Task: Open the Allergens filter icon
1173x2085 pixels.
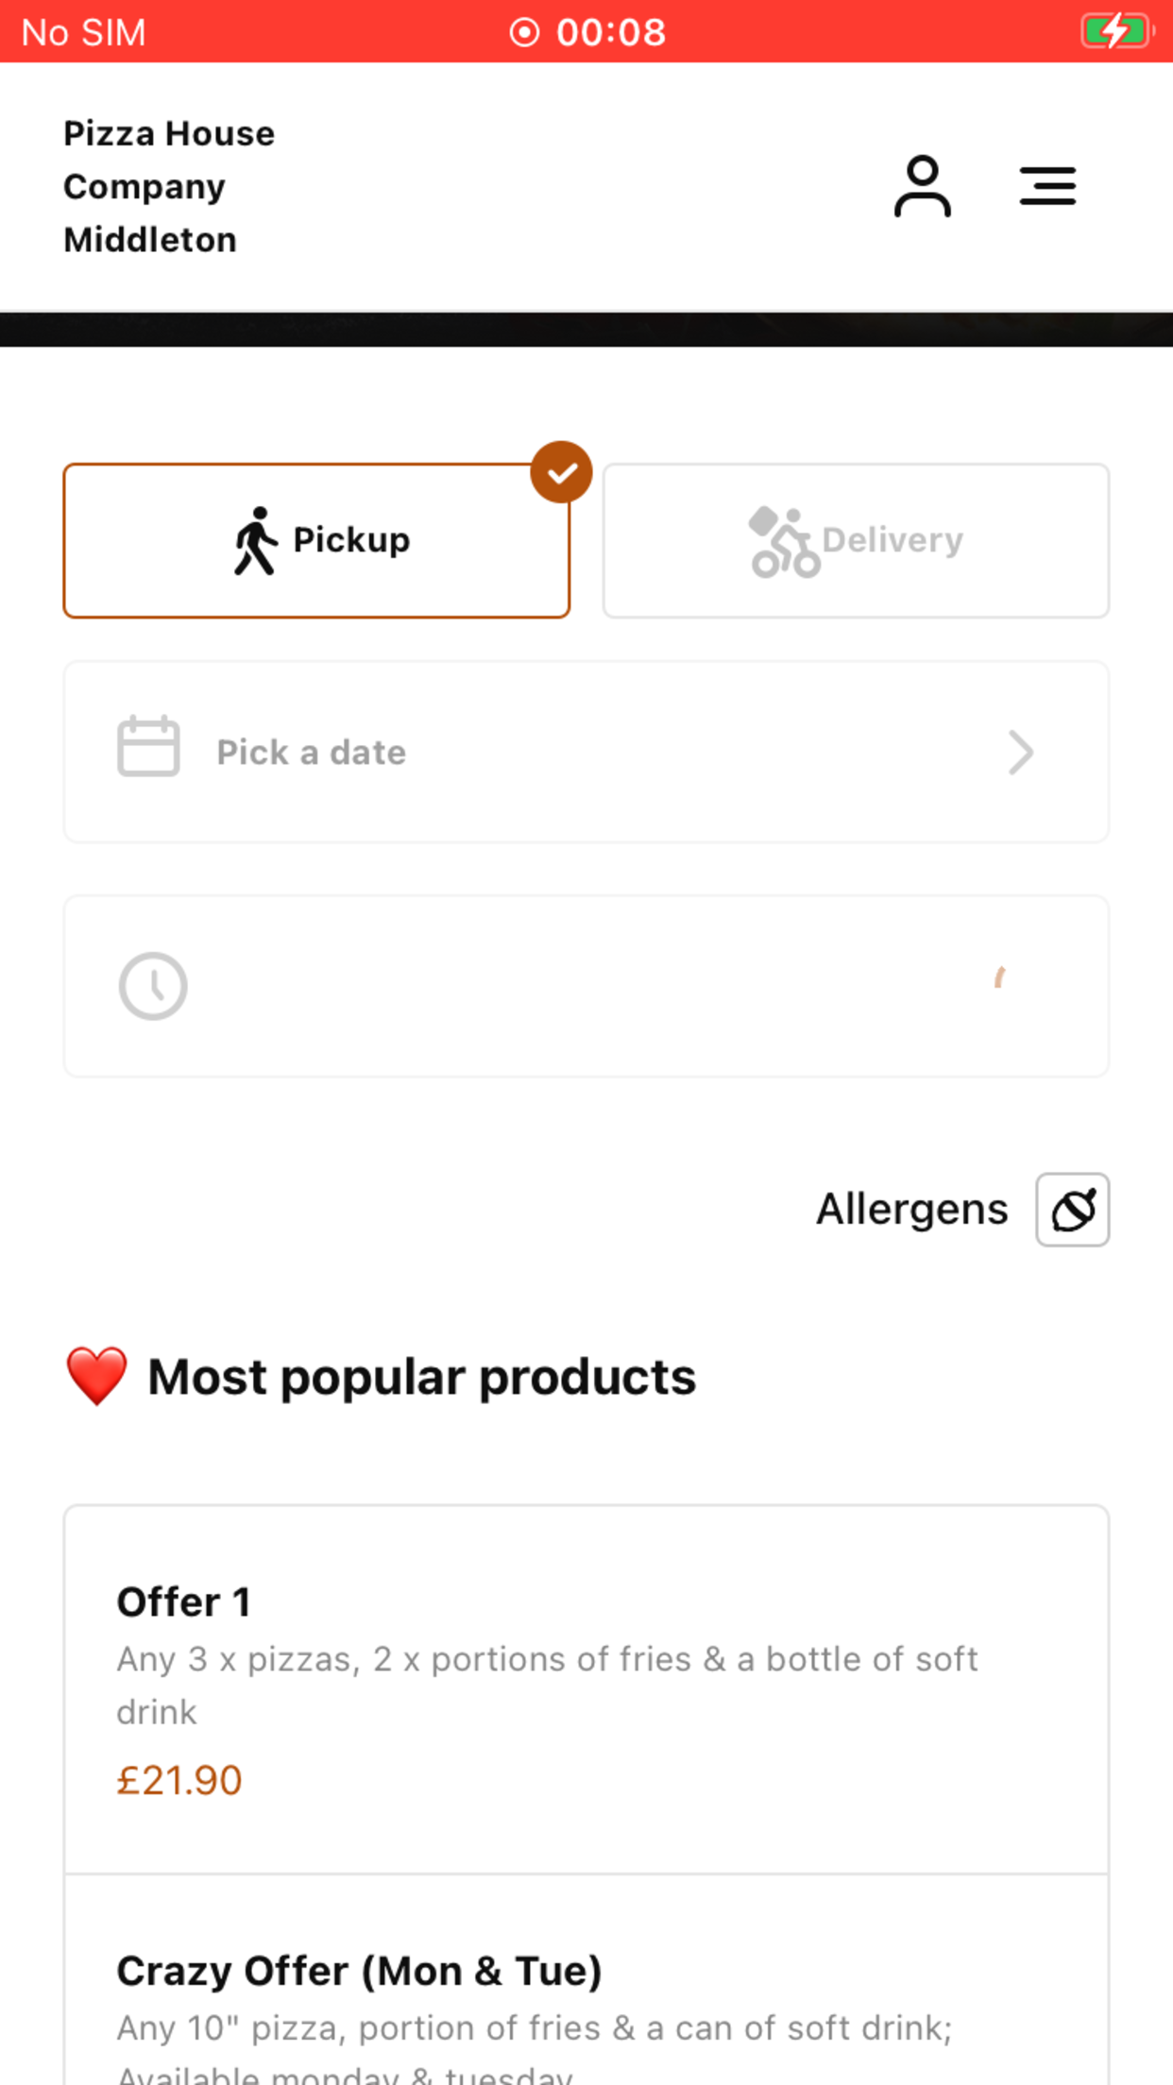Action: point(1073,1210)
